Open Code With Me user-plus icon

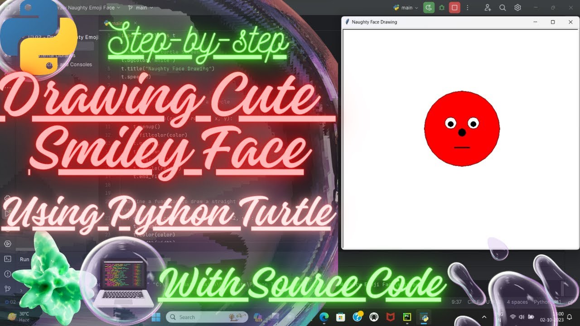[488, 8]
